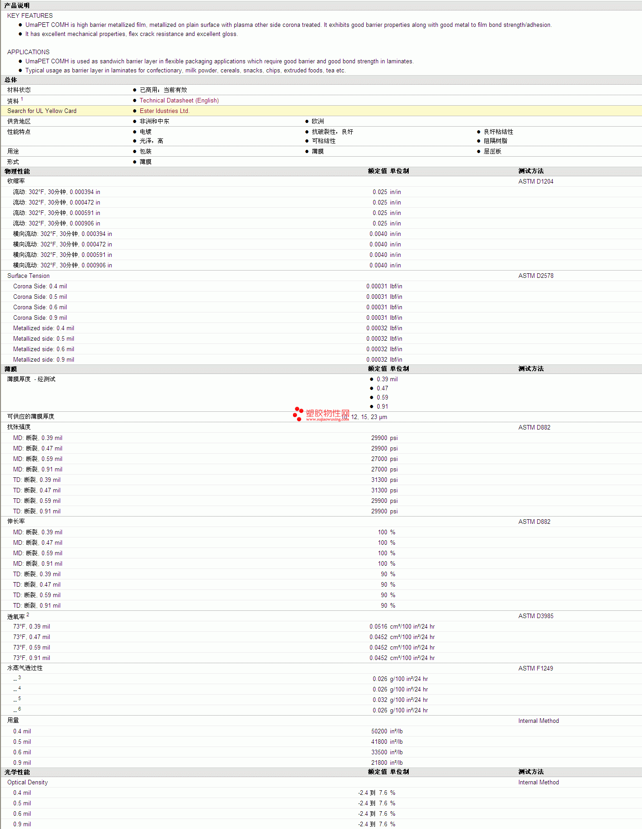Image resolution: width=642 pixels, height=829 pixels.
Task: Click the 抗破裂性，良好 feature entry
Action: pyautogui.click(x=333, y=132)
